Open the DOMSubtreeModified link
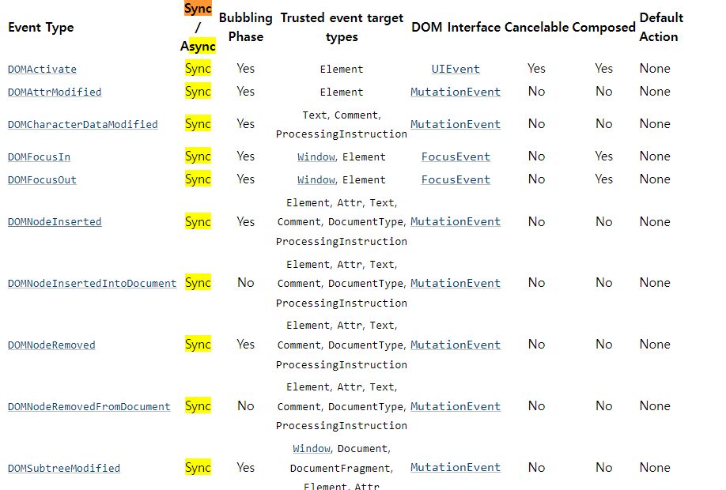This screenshot has width=726, height=490. tap(64, 468)
